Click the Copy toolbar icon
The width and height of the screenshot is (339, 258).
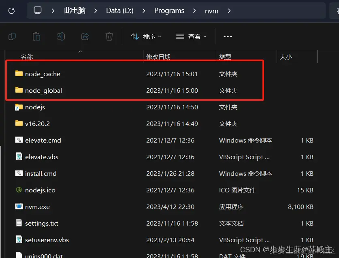pyautogui.click(x=12, y=36)
